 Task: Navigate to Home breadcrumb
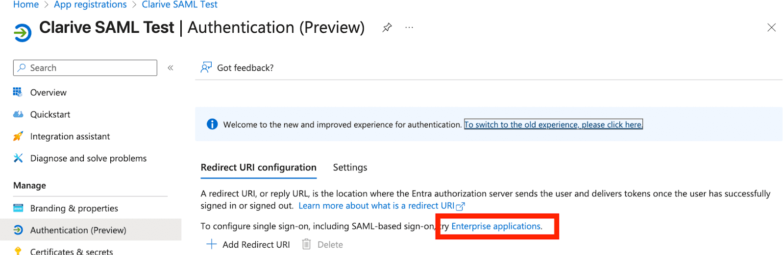pos(26,5)
